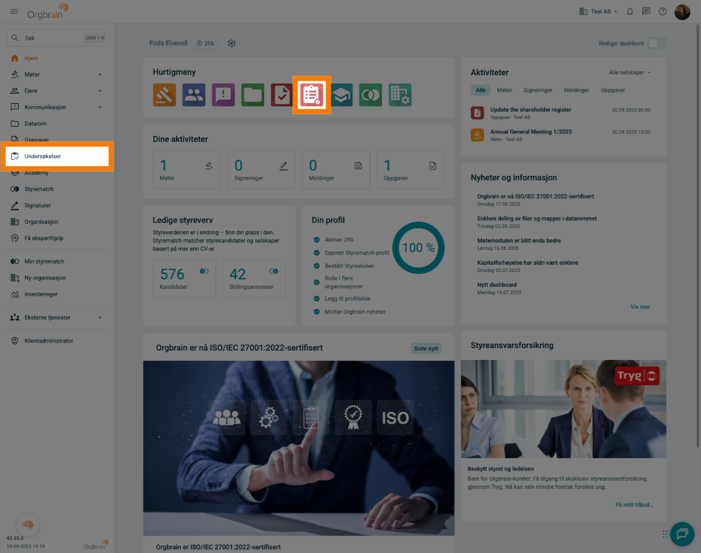Click the 2FA badge next to Frida Elvevoll

pyautogui.click(x=205, y=44)
